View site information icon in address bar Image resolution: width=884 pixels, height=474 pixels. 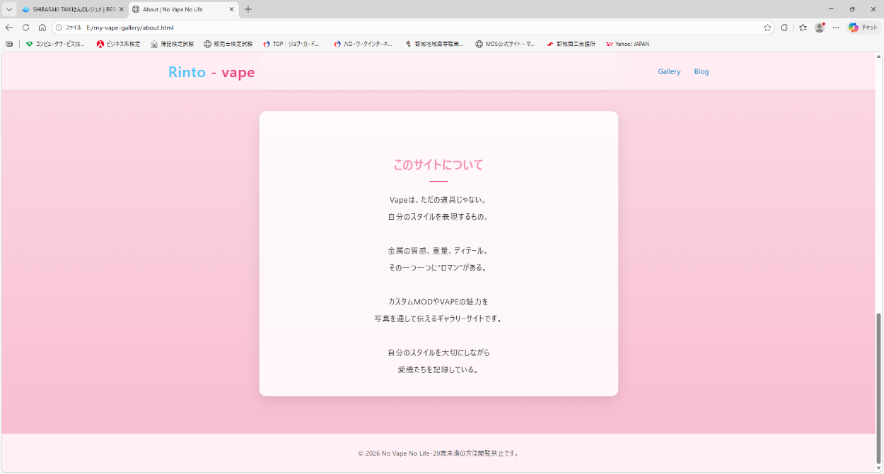59,28
